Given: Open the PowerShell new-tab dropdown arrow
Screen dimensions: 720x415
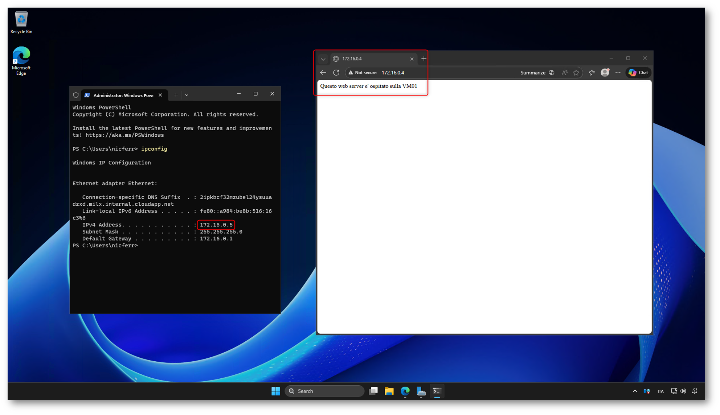Looking at the screenshot, I should point(187,95).
